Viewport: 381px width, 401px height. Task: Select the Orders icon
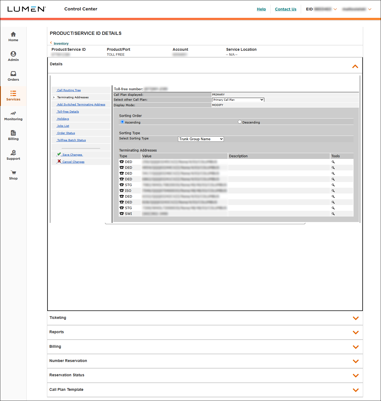pos(13,76)
